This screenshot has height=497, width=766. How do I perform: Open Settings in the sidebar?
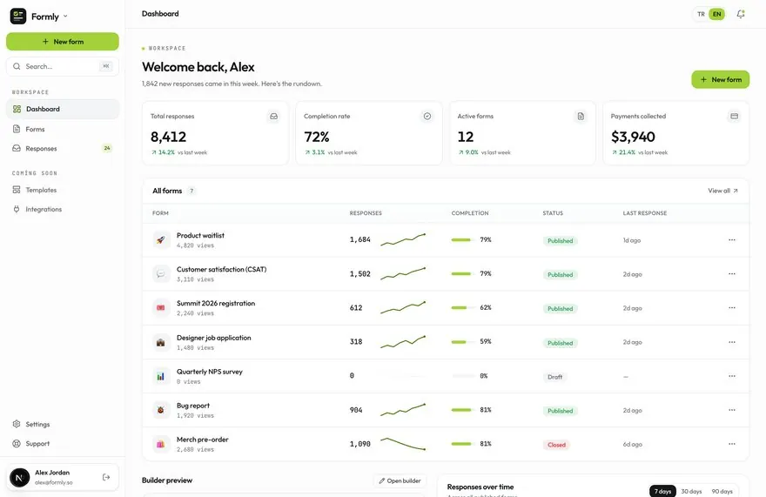63,424
